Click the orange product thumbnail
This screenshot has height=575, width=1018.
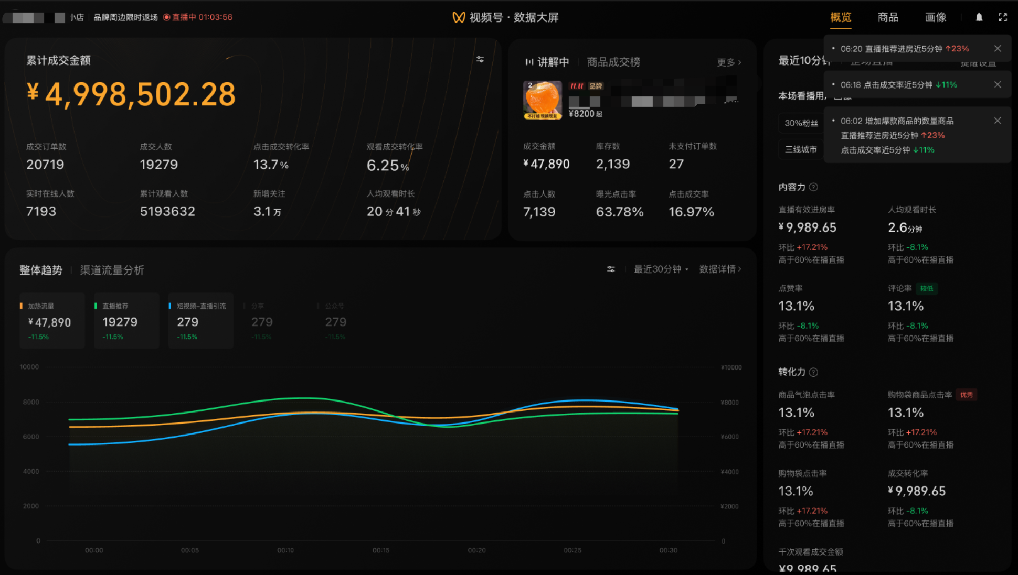pyautogui.click(x=543, y=100)
